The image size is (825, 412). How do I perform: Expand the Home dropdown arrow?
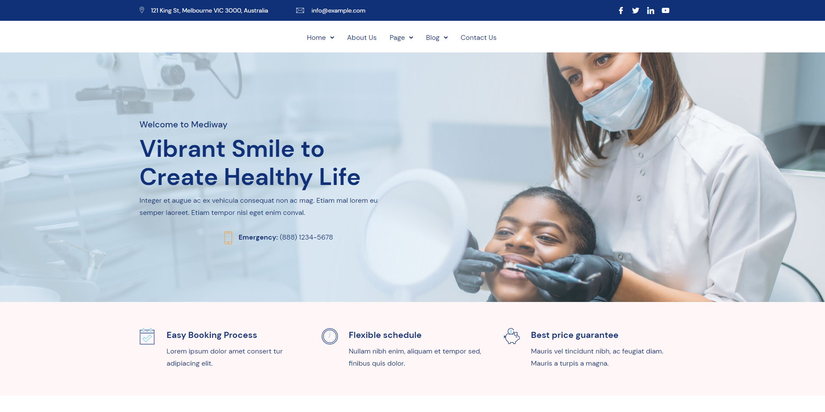[332, 38]
